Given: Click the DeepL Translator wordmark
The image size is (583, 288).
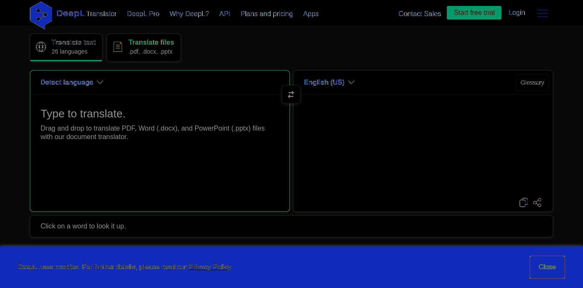Looking at the screenshot, I should point(86,14).
